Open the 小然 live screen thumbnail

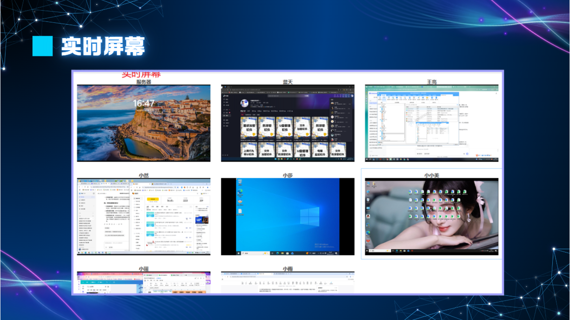[143, 216]
